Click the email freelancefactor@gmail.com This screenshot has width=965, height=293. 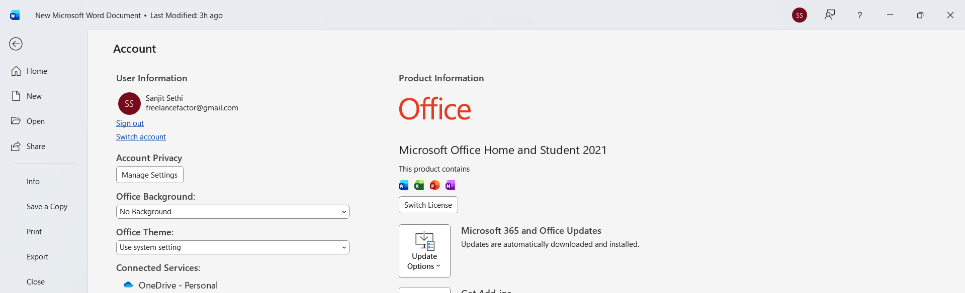click(192, 108)
